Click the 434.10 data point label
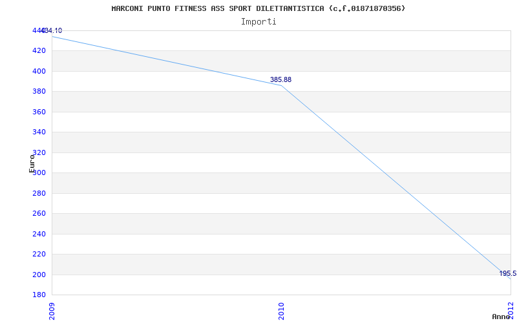 click(51, 30)
